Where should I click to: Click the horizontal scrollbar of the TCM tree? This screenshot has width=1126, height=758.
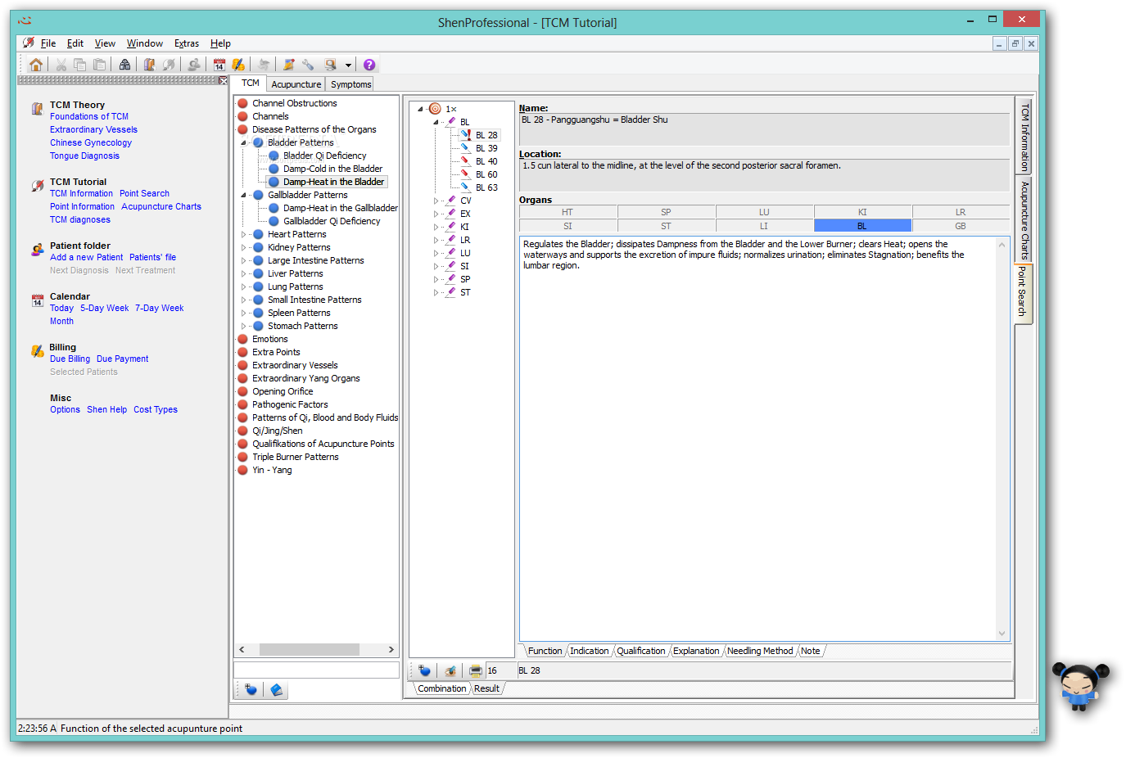[309, 649]
